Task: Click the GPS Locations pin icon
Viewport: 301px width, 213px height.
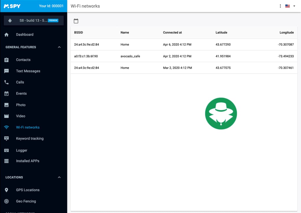Action: point(7,190)
